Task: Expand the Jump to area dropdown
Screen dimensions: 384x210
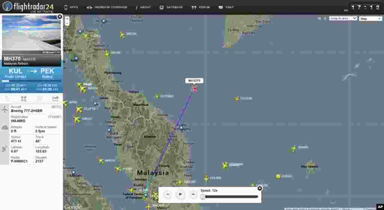Action: (343, 18)
